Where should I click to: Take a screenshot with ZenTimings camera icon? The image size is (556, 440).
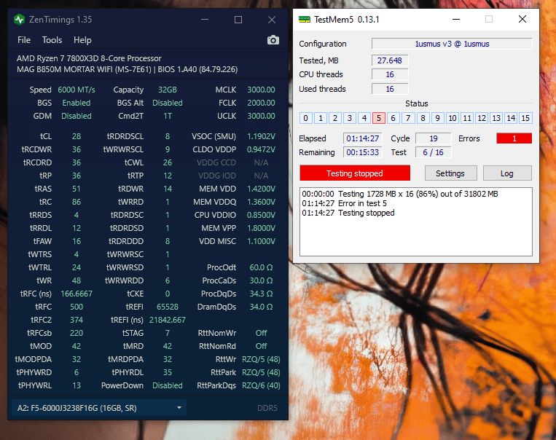273,40
